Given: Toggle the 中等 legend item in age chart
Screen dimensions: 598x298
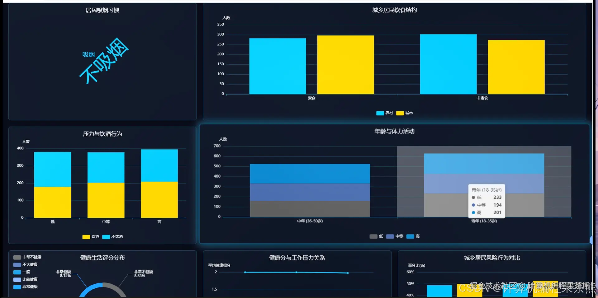Looking at the screenshot, I should coord(395,236).
